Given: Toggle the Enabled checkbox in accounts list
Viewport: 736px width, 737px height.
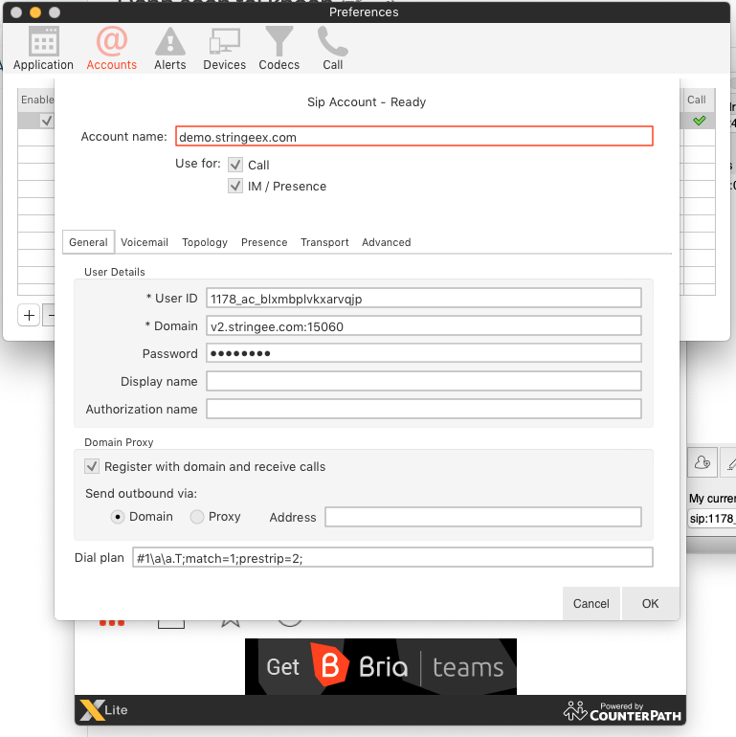Looking at the screenshot, I should 47,121.
